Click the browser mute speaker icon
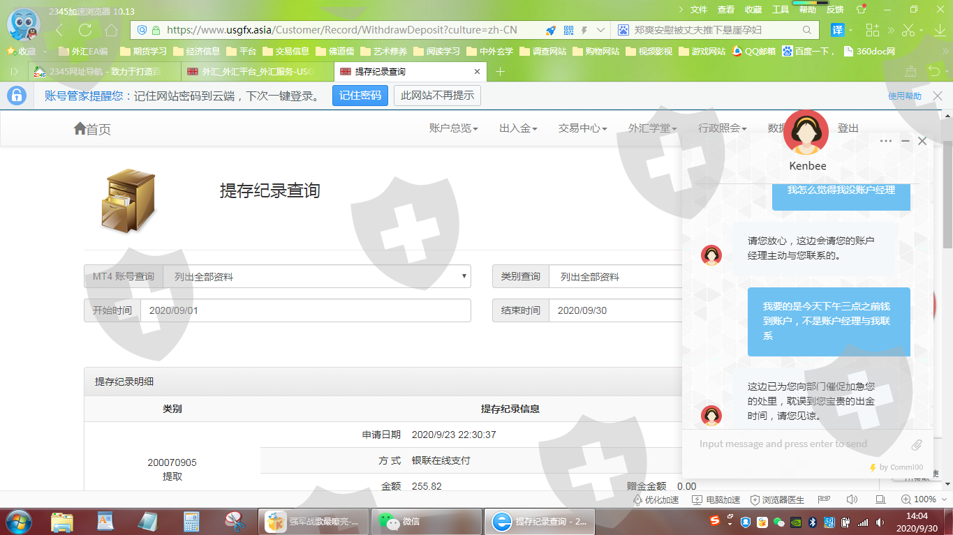 coord(852,499)
